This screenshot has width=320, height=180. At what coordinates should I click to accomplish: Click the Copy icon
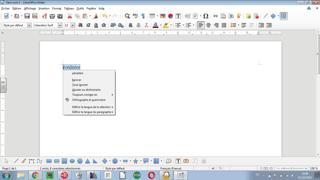pyautogui.click(x=77, y=16)
